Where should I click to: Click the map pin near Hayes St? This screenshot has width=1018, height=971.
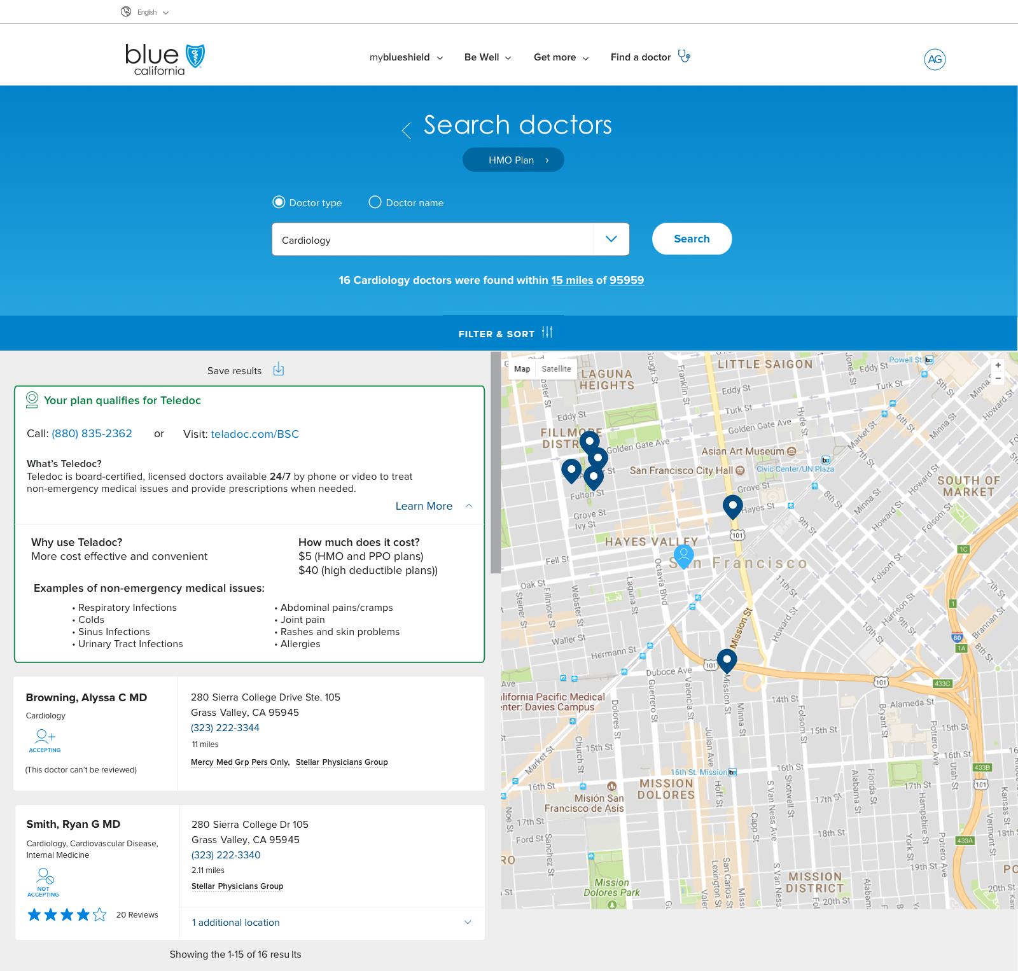pos(733,507)
